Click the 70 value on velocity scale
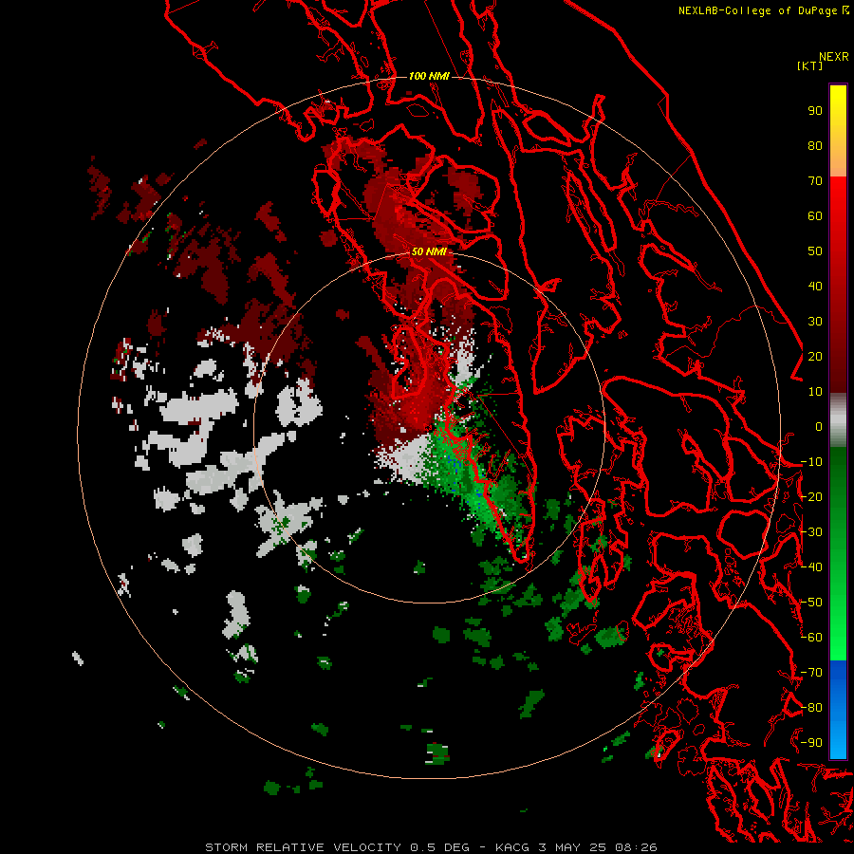854x854 pixels. pos(815,181)
